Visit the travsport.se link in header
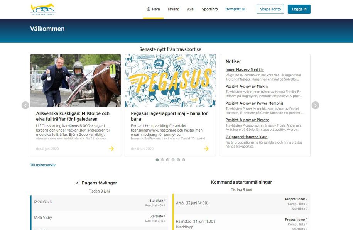This screenshot has width=353, height=230. [x=235, y=9]
